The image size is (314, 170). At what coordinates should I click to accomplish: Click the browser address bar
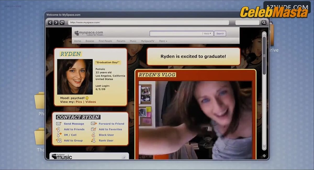(148, 23)
